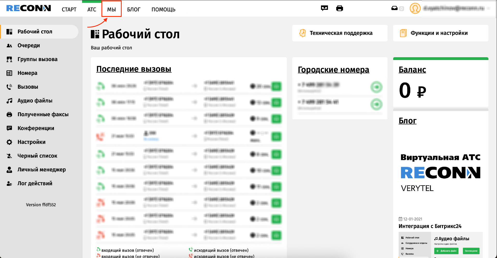Open the АТС tab
Screen dimensions: 497x258
[92, 10]
